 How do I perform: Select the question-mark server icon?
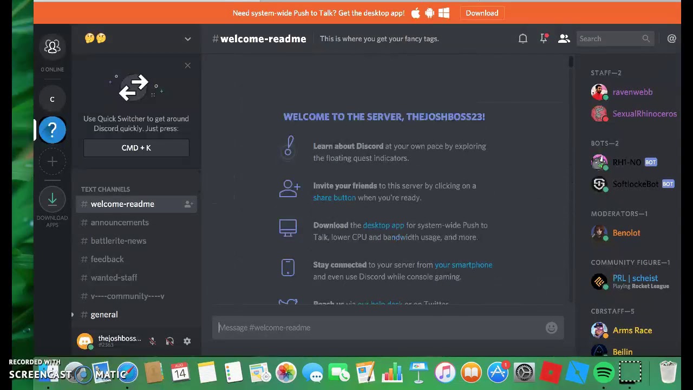pyautogui.click(x=53, y=130)
